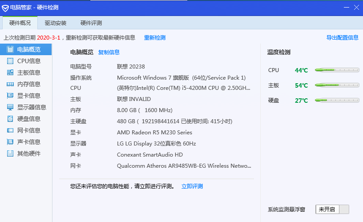The height and width of the screenshot is (222, 363).
Task: Open the 硬件评测 tab
Action: [91, 23]
